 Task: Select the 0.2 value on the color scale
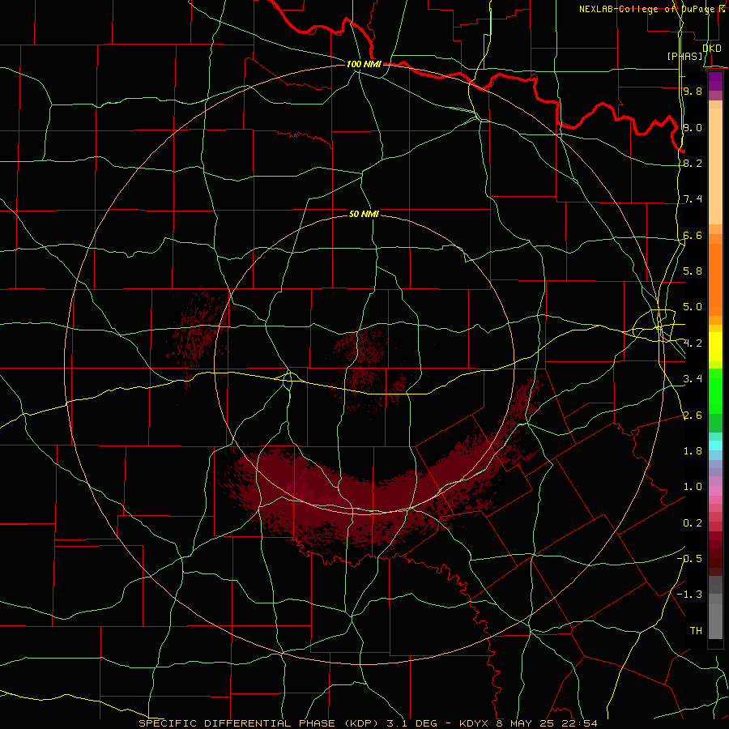693,523
